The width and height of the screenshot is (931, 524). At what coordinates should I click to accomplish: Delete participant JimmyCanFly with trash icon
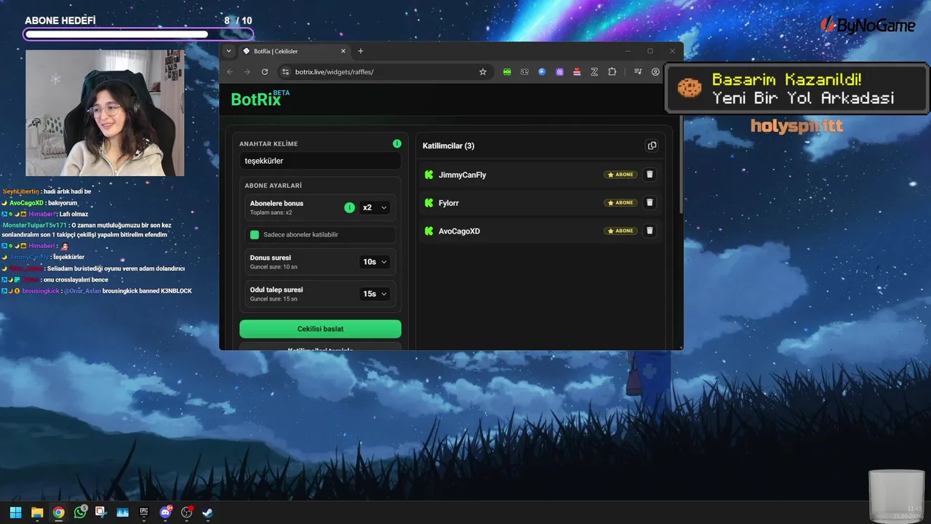click(x=650, y=175)
